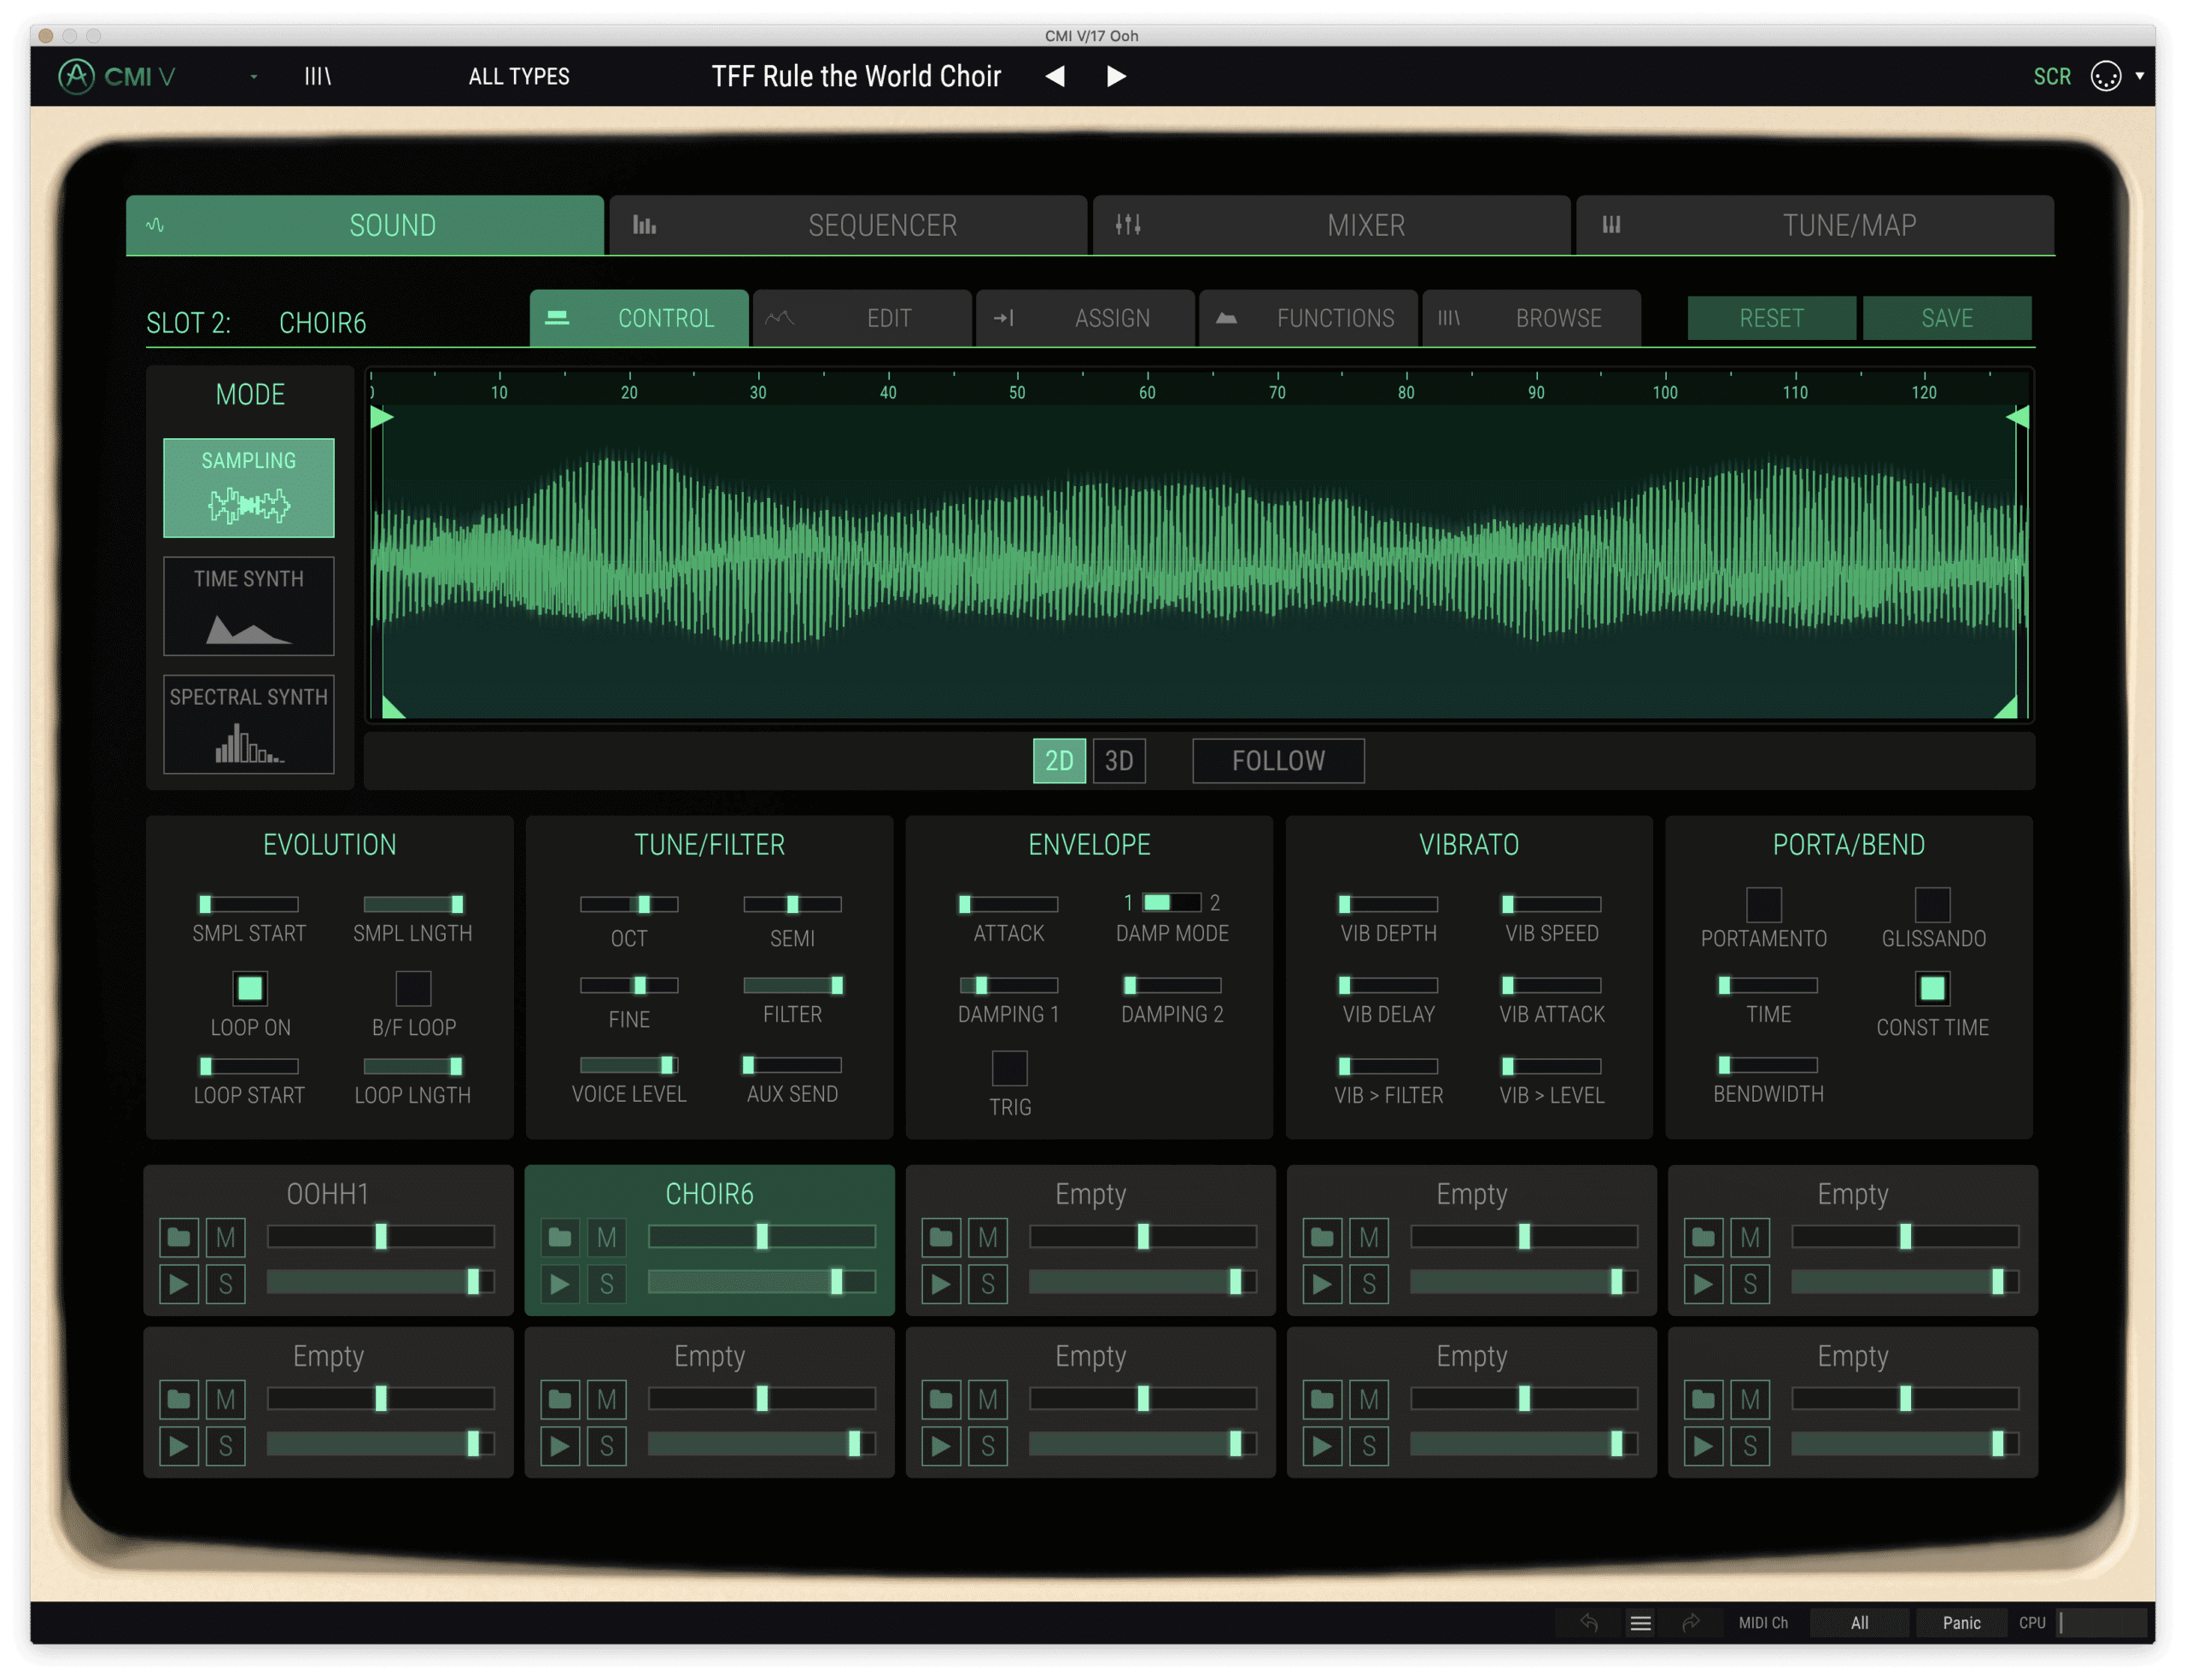Click the undo arrow in bottom bar

[1589, 1622]
